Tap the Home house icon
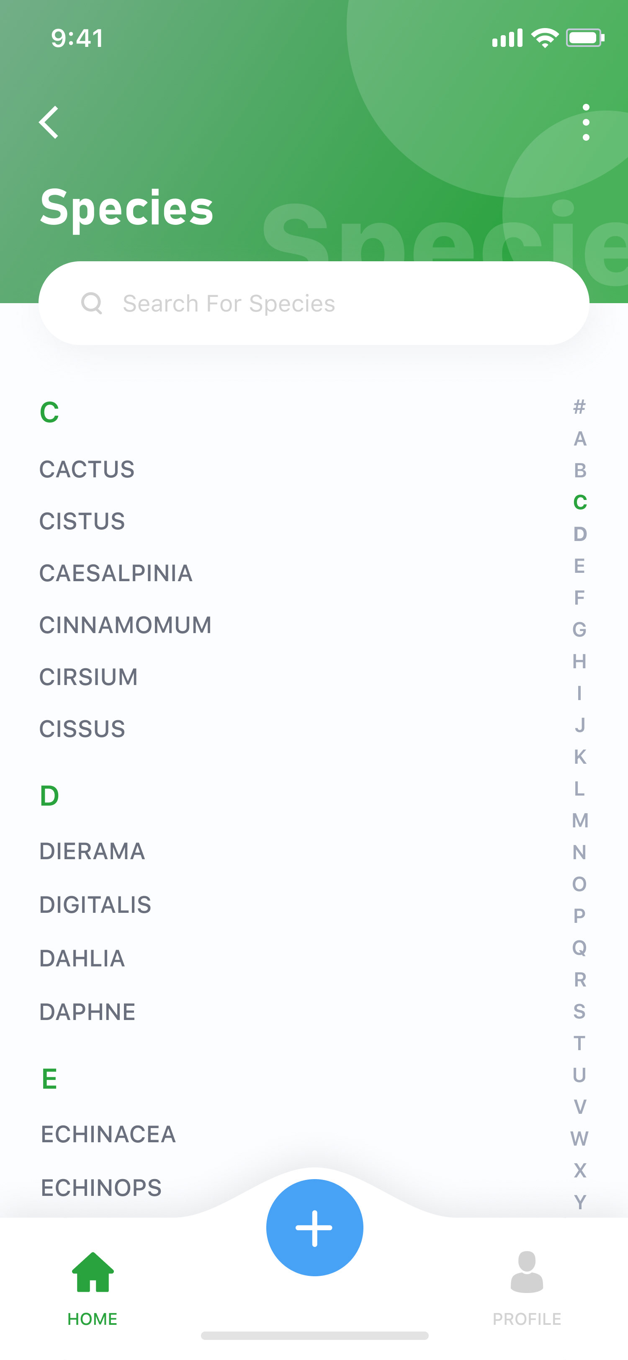628x1360 pixels. point(93,1272)
